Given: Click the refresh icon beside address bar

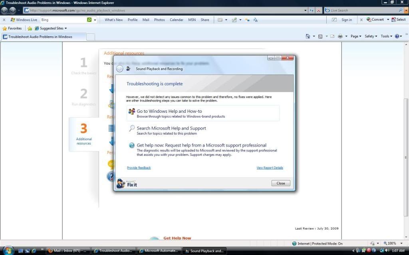Looking at the screenshot, I should (312, 10).
